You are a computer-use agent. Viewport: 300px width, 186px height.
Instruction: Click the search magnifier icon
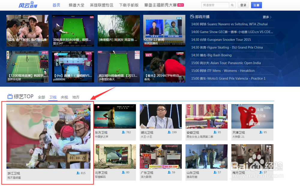(232, 5)
